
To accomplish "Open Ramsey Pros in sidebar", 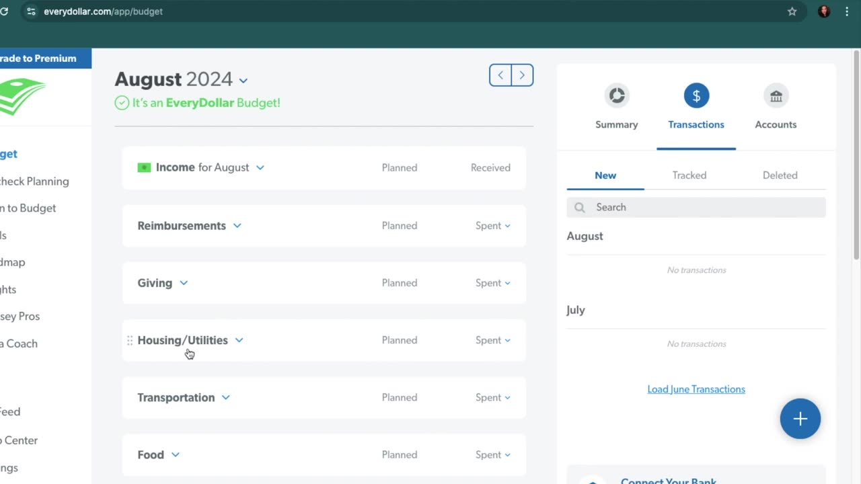I will 20,316.
